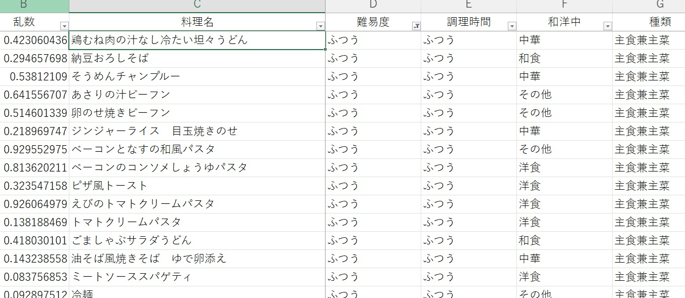Select 洋食 in the ミートソーススパゲティ row
The height and width of the screenshot is (298, 685).
click(x=565, y=277)
